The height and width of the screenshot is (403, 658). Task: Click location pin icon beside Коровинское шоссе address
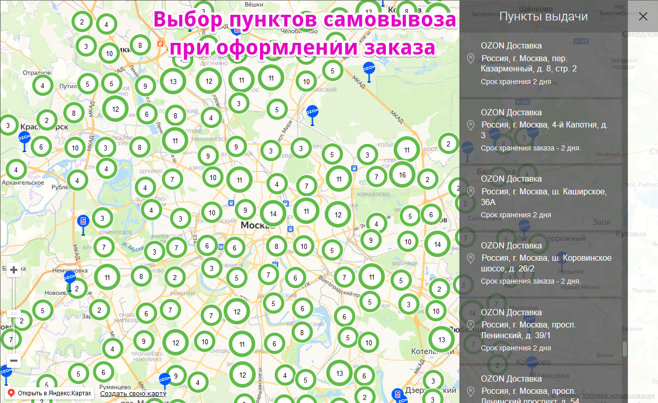[x=471, y=259]
